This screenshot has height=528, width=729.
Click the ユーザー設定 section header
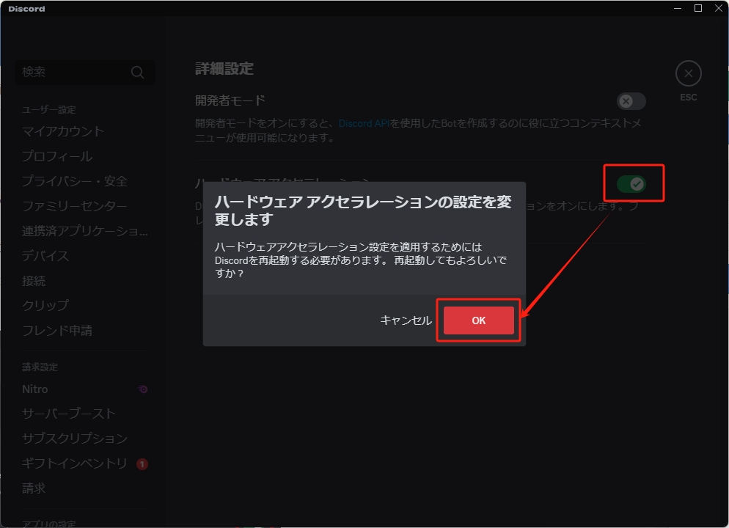(x=49, y=110)
